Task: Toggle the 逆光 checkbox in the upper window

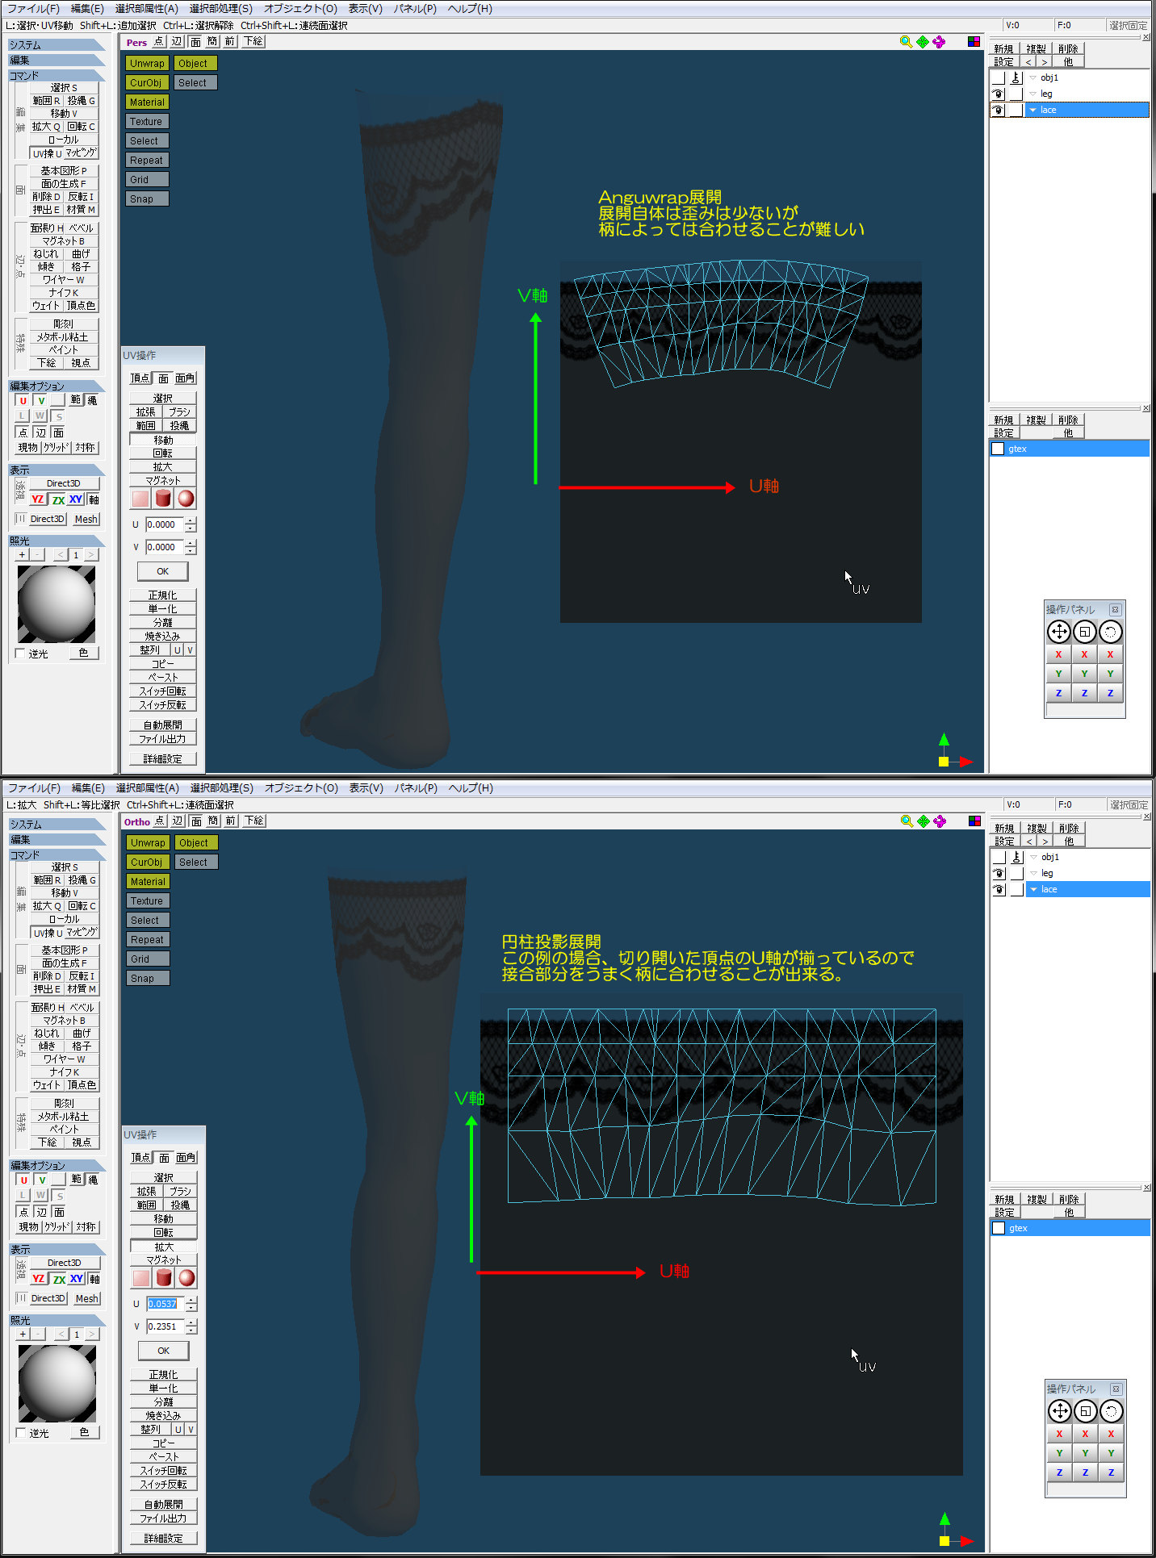Action: click(21, 654)
